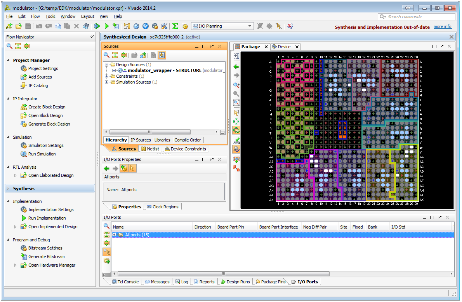Click the Copy icon in main toolbar

(58, 26)
